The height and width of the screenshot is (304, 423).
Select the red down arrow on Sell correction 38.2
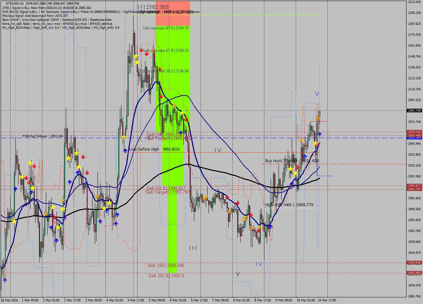160,70
